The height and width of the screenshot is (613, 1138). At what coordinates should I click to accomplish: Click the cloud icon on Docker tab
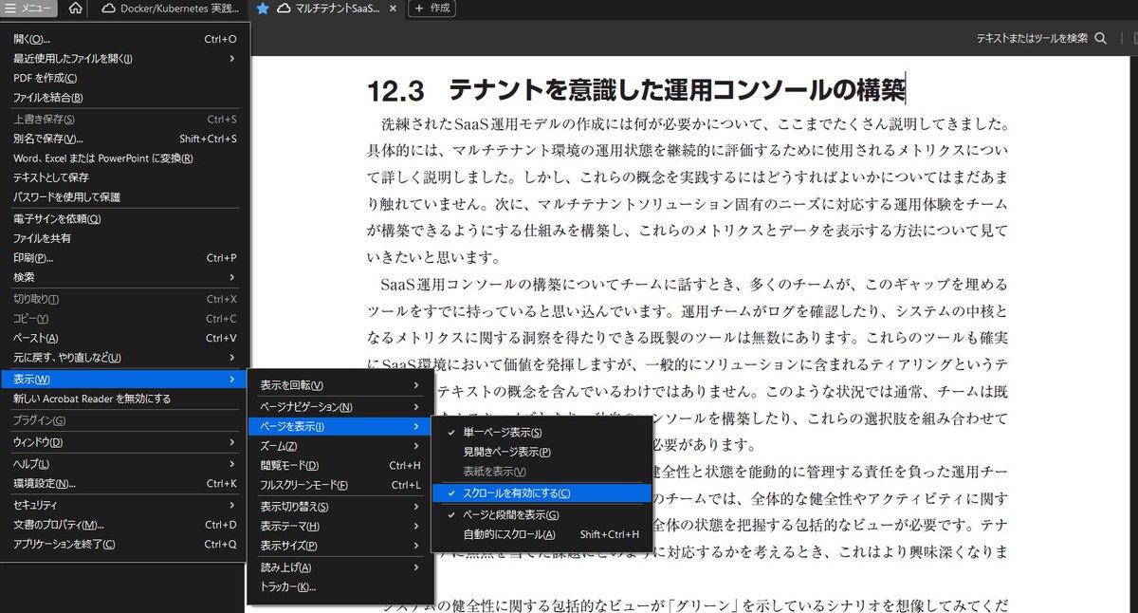[108, 9]
